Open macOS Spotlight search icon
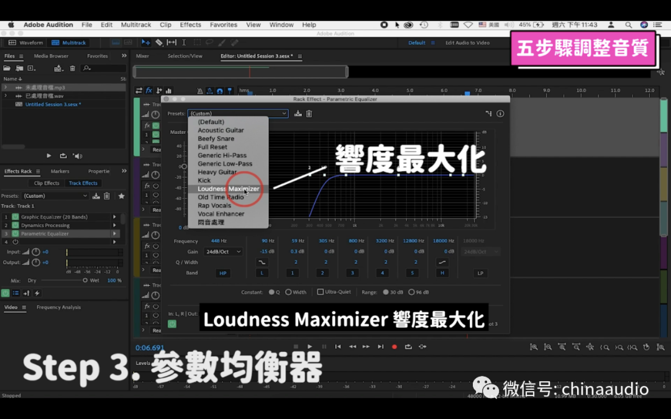This screenshot has height=419, width=671. pyautogui.click(x=628, y=25)
